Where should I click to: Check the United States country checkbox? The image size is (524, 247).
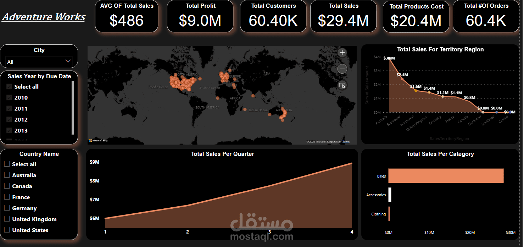tap(7, 230)
